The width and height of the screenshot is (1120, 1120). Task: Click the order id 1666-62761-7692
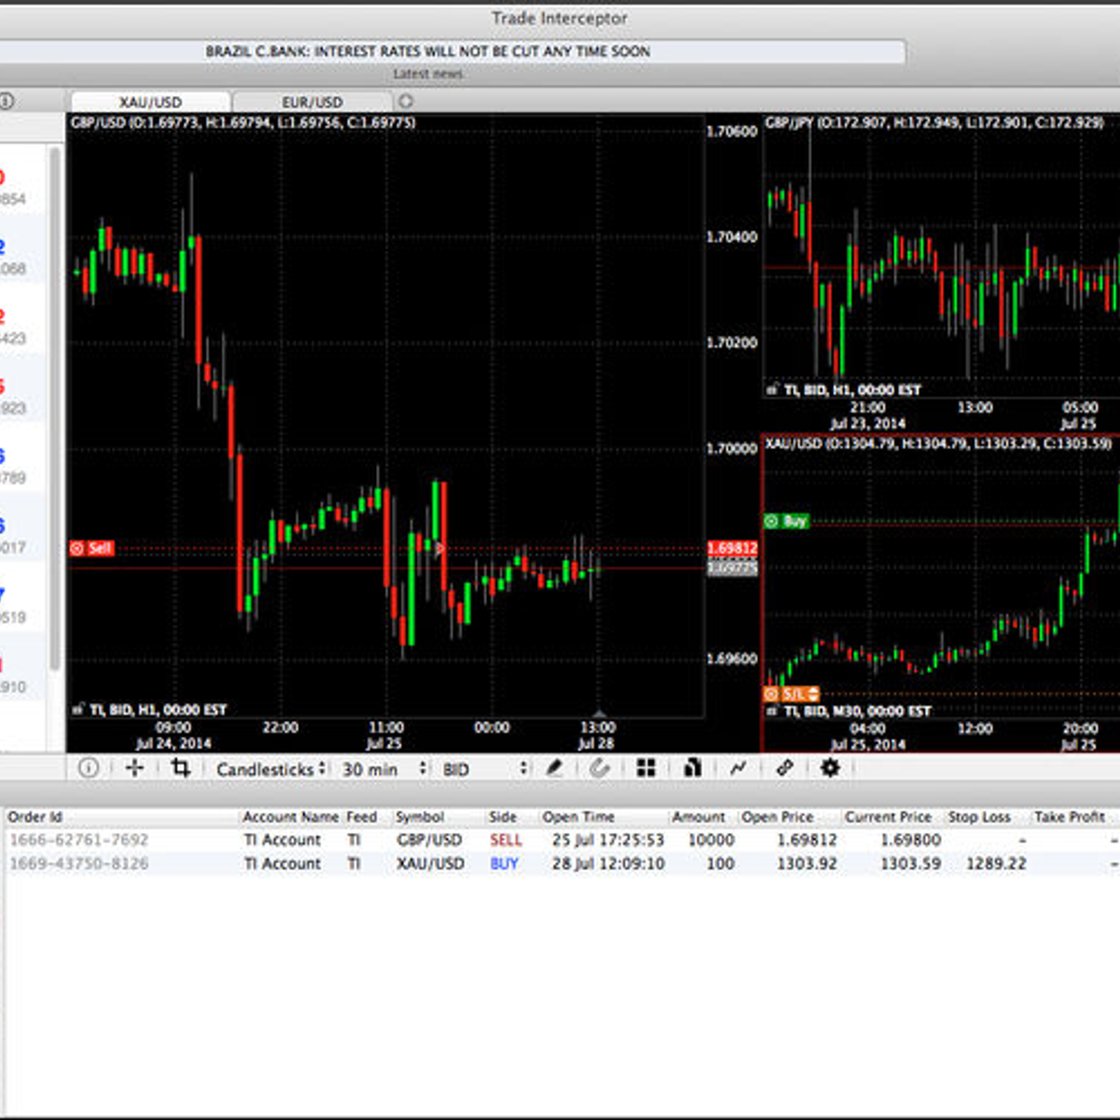79,839
